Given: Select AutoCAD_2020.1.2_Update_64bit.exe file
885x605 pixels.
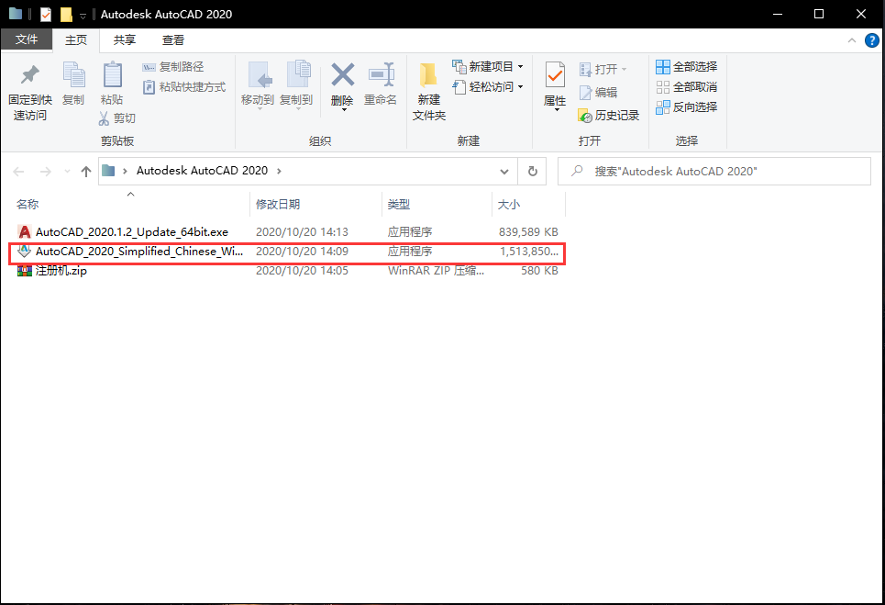Looking at the screenshot, I should click(x=131, y=232).
